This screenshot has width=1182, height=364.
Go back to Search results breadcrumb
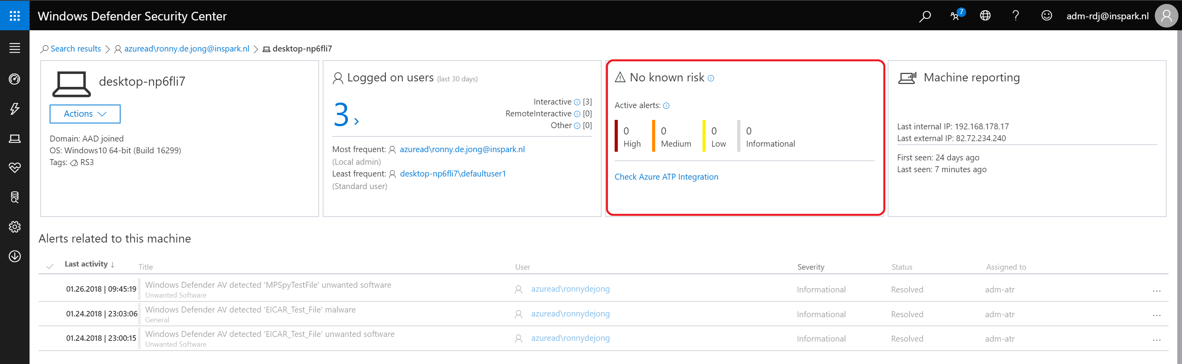coord(75,49)
